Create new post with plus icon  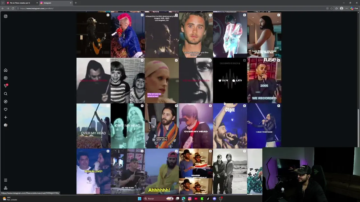[x=5, y=117]
